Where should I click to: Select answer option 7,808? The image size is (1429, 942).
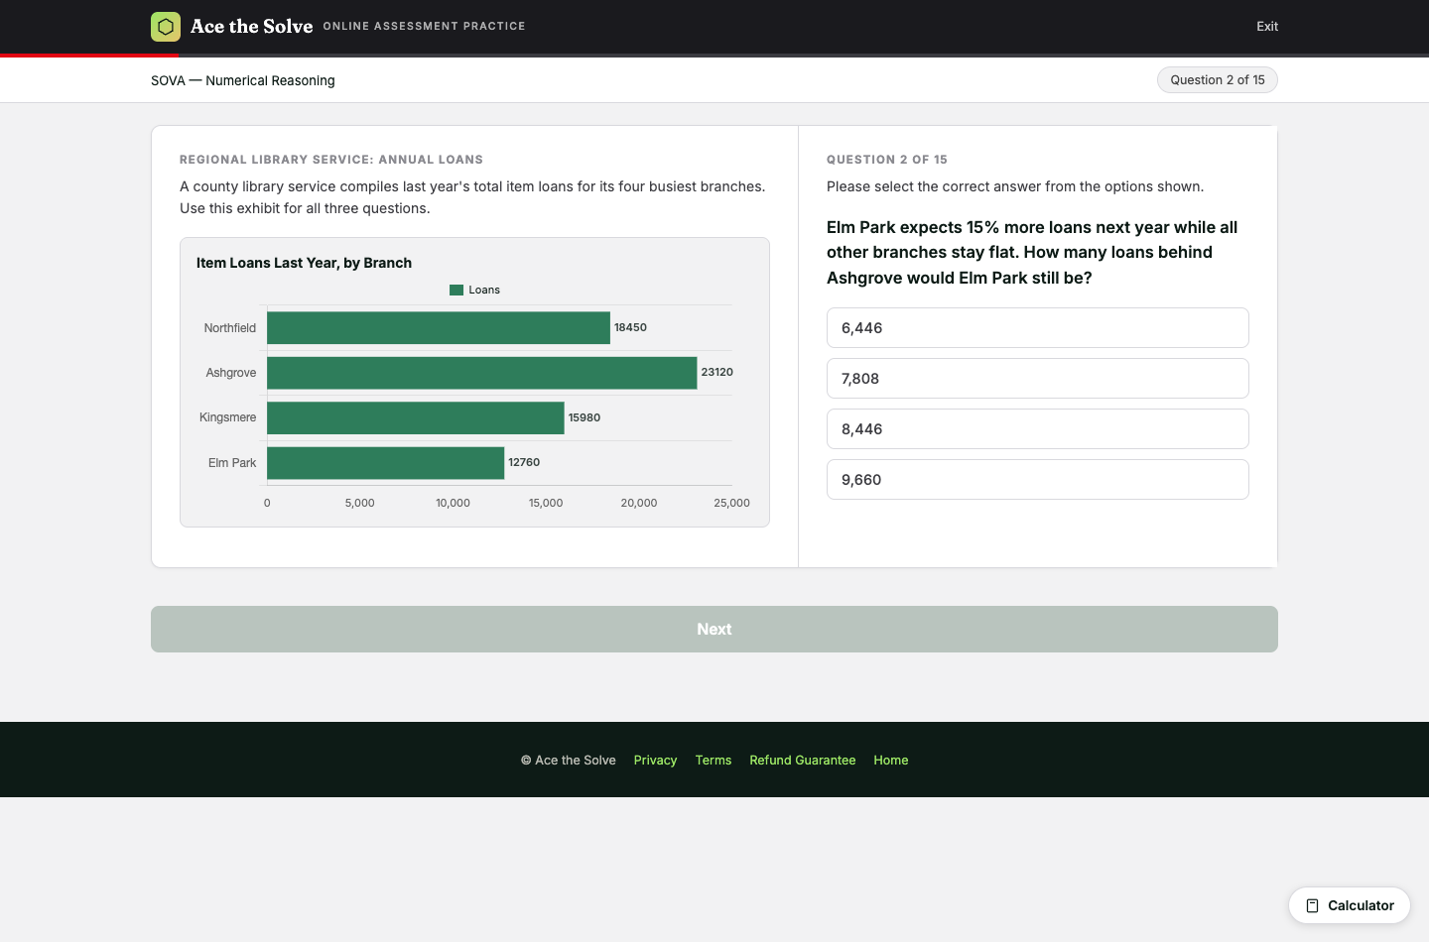click(x=1037, y=379)
